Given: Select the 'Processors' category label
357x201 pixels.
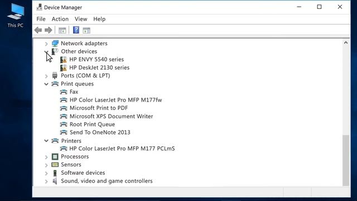Looking at the screenshot, I should (75, 156).
